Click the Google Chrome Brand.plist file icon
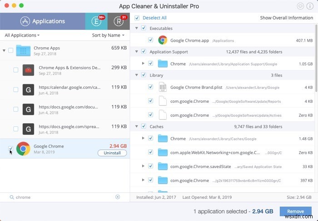Screen dimensions: 318x221 coord(163,87)
